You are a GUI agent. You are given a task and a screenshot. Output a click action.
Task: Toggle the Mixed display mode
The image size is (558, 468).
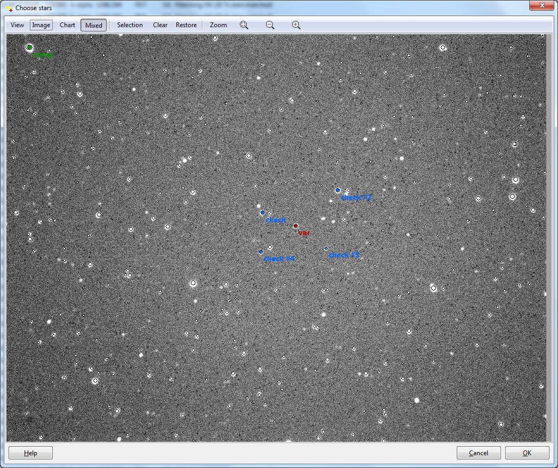(94, 25)
